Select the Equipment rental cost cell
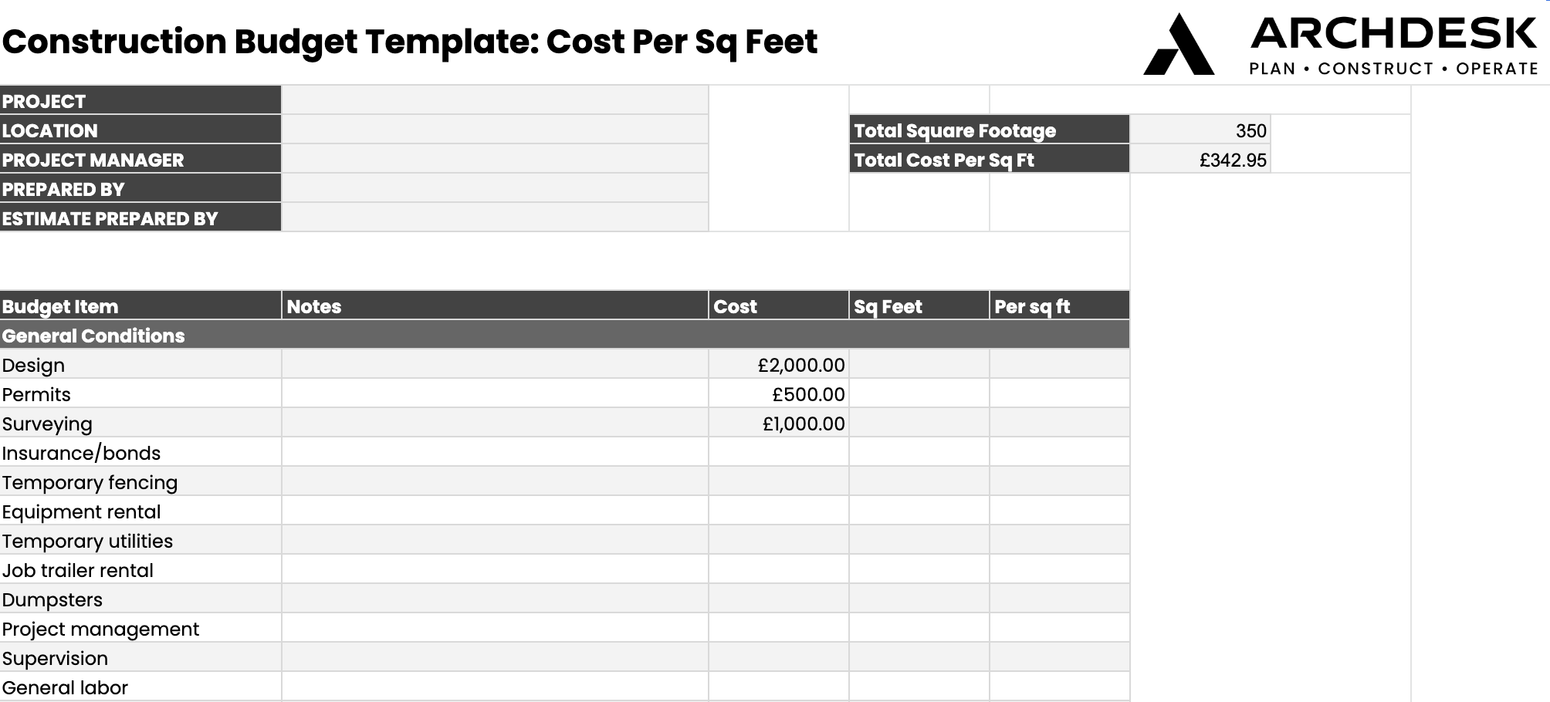The image size is (1550, 702). coord(778,511)
